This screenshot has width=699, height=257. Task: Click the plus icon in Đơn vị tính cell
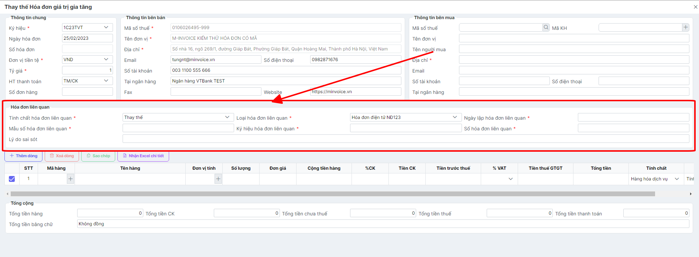pyautogui.click(x=218, y=179)
